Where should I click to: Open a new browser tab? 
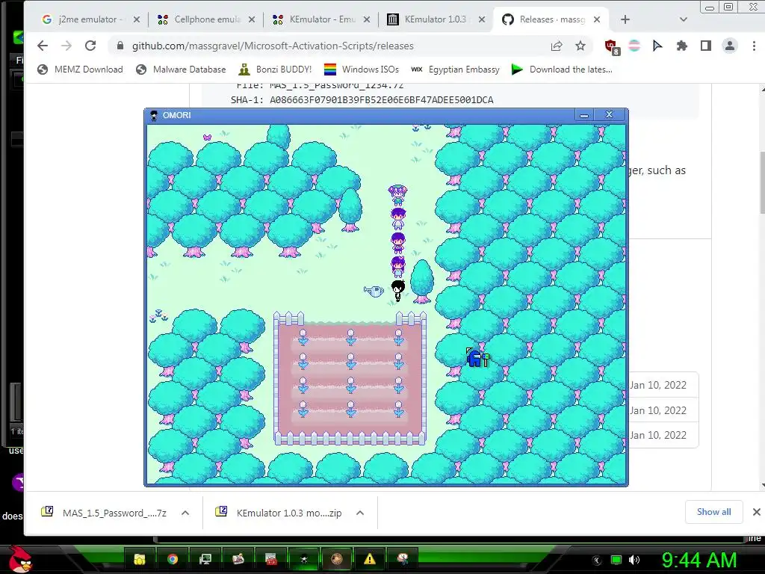(625, 19)
